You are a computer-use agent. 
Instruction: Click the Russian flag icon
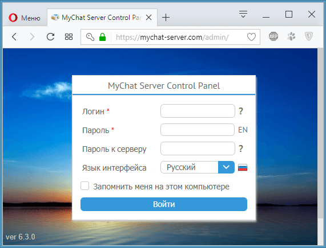click(x=243, y=167)
